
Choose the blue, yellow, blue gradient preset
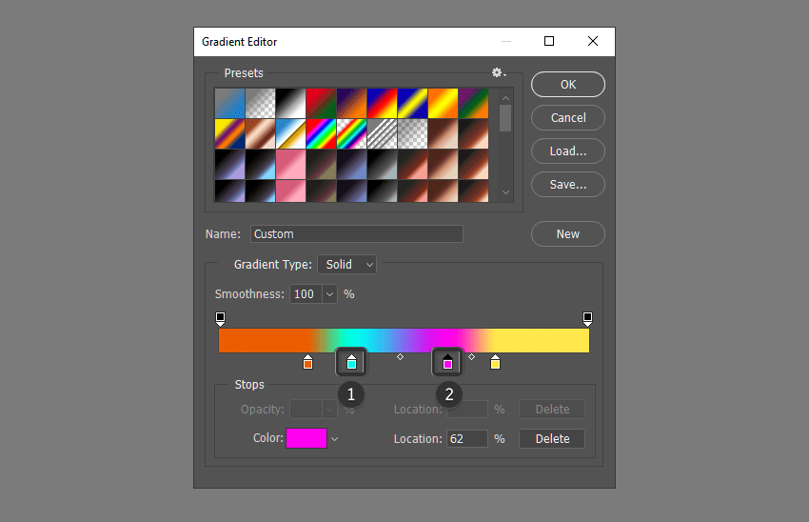tap(413, 103)
